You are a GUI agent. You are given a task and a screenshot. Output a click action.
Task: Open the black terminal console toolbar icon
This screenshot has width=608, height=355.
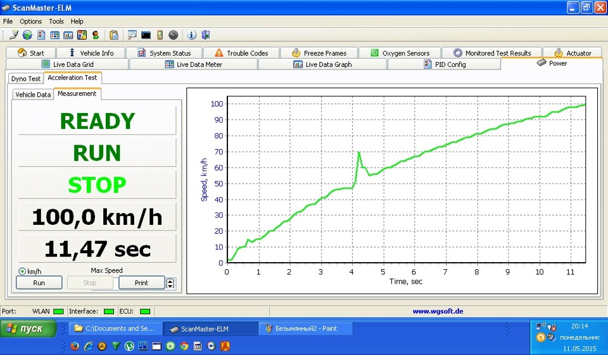coord(146,35)
